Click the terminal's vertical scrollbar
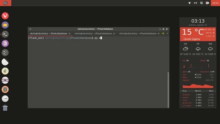This screenshot has width=220, height=124. (x=168, y=90)
